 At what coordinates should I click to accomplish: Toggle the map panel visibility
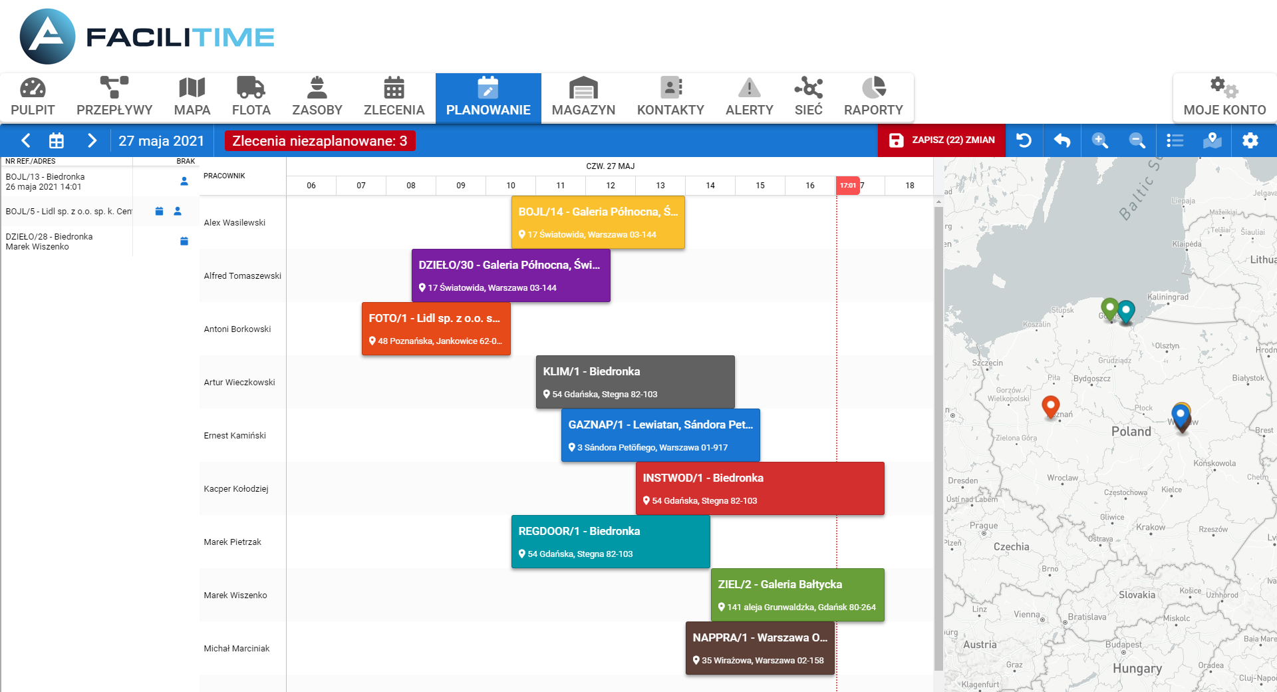(x=1212, y=140)
